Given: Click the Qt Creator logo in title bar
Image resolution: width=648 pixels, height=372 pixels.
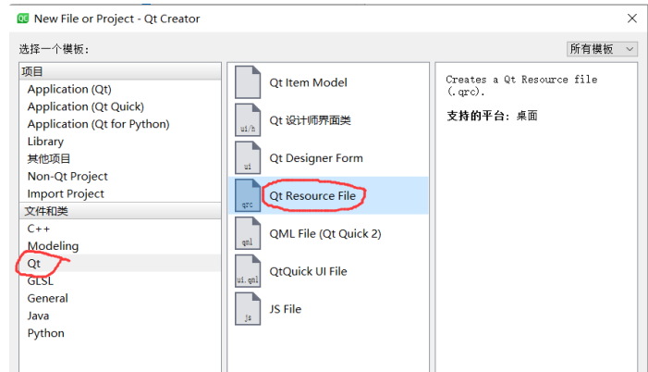Looking at the screenshot, I should [23, 19].
